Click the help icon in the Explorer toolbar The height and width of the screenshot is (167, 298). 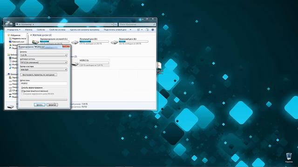(x=153, y=30)
